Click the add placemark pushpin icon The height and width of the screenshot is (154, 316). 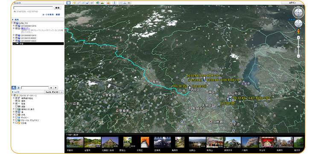pyautogui.click(x=74, y=3)
